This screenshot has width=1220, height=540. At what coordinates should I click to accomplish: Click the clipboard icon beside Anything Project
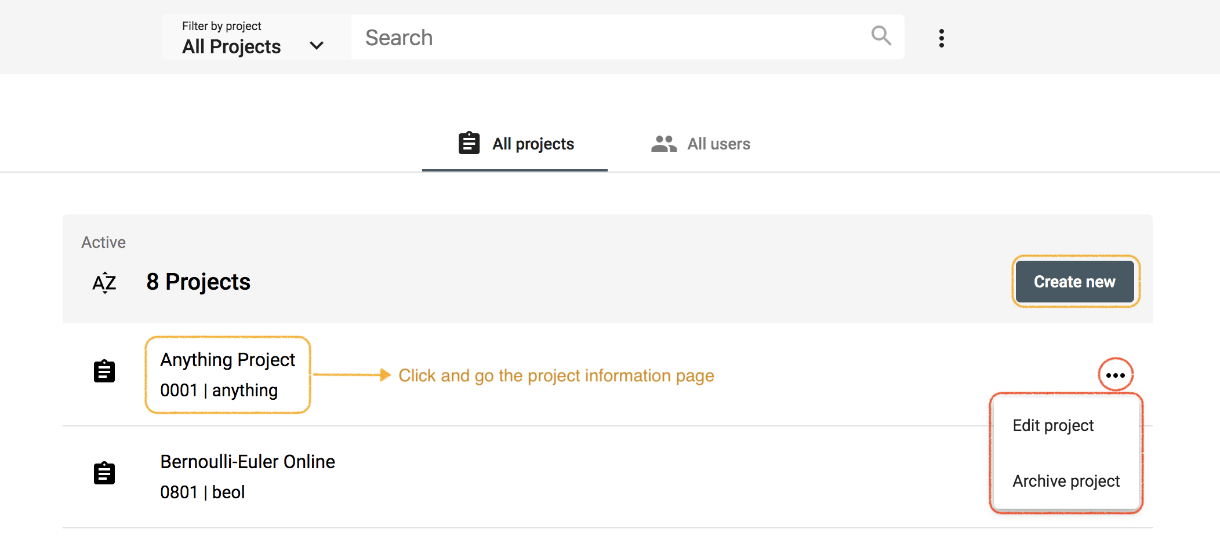(104, 371)
